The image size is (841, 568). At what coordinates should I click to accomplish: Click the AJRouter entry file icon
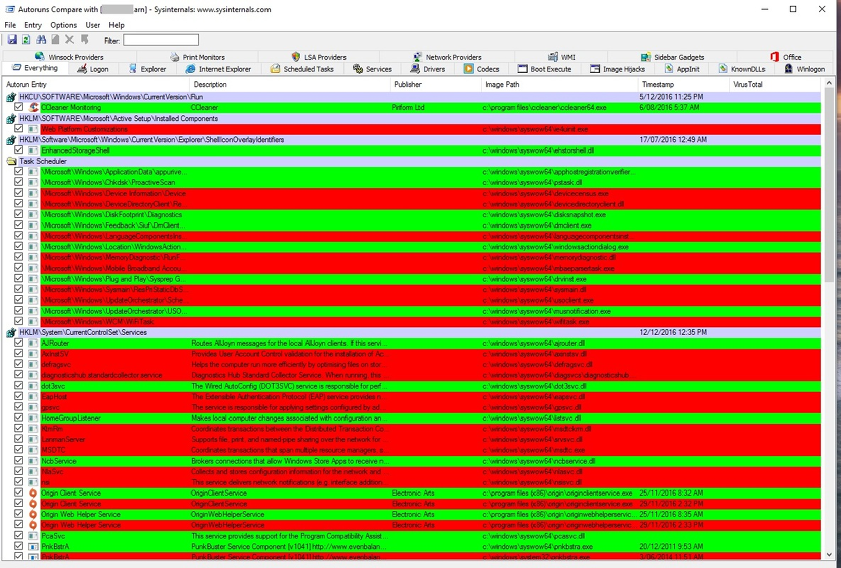[33, 343]
